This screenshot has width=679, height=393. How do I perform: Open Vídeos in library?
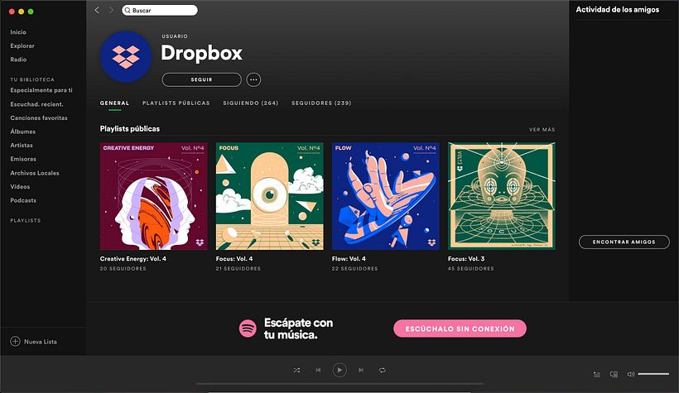20,186
